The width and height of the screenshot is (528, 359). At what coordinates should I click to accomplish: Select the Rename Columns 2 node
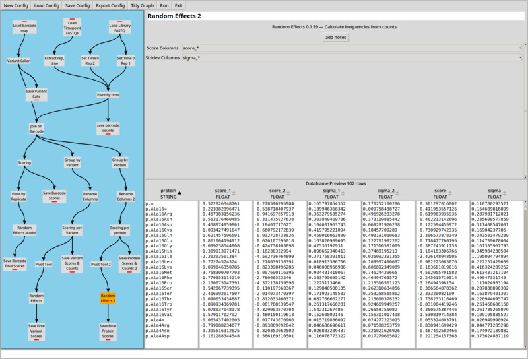coord(125,197)
